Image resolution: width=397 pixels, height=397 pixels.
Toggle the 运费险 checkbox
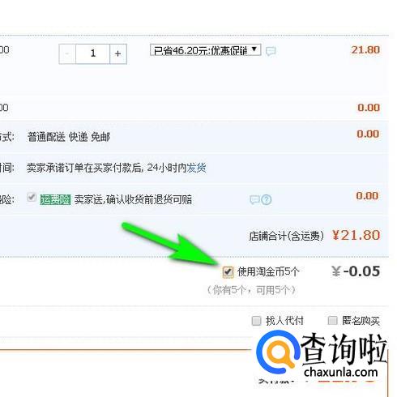(32, 197)
